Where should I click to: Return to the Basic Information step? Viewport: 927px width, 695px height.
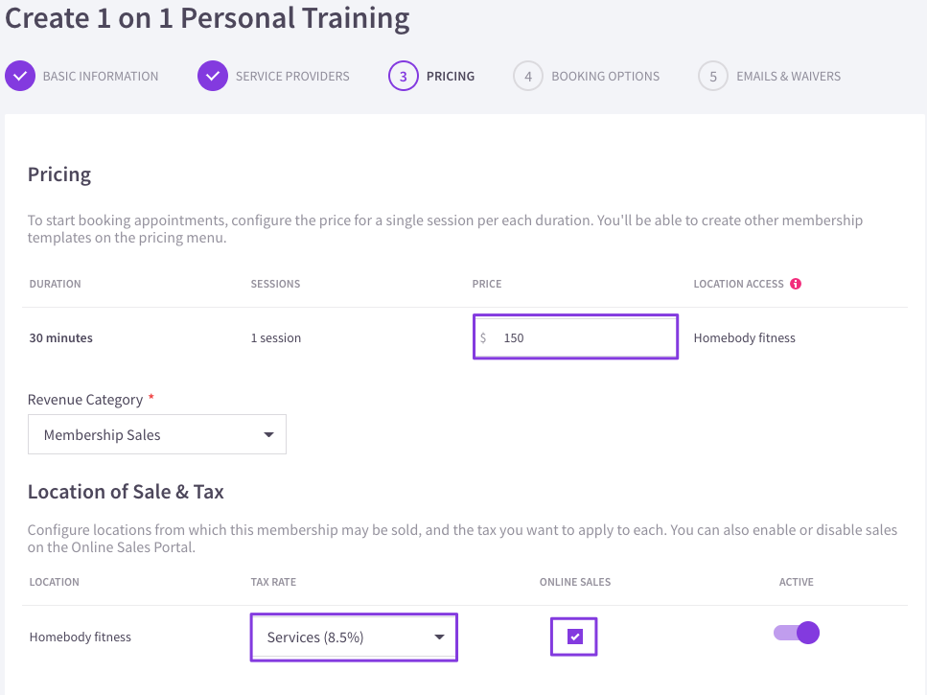coord(101,77)
